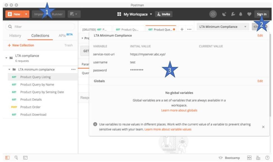Open Bootcamp in the status bar
The height and width of the screenshot is (162, 273).
[x=229, y=158]
